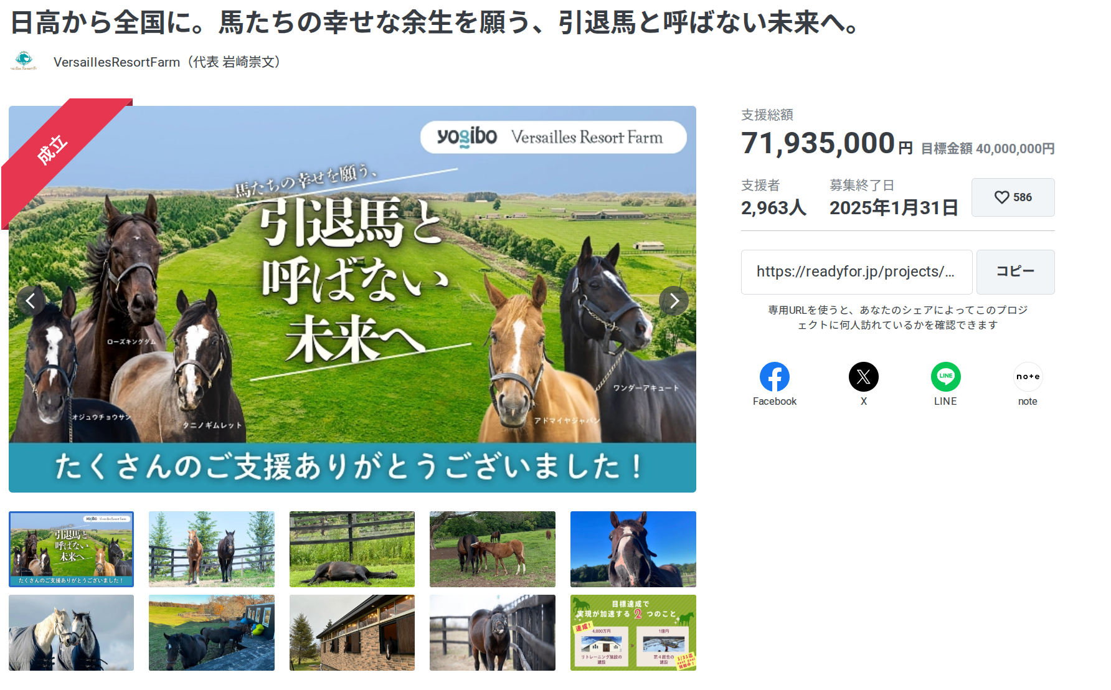Select thumbnail of two blanketed white horses

click(x=72, y=633)
